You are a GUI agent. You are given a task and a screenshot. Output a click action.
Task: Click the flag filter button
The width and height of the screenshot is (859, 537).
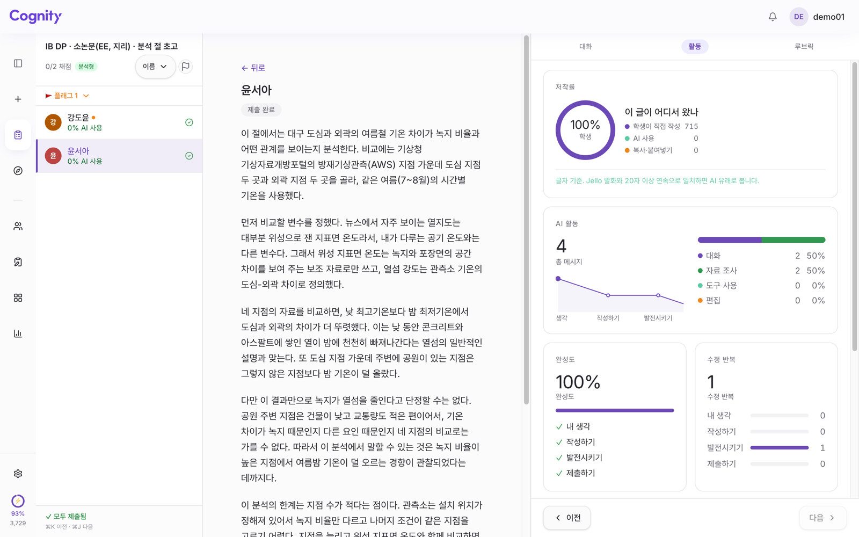pyautogui.click(x=186, y=67)
